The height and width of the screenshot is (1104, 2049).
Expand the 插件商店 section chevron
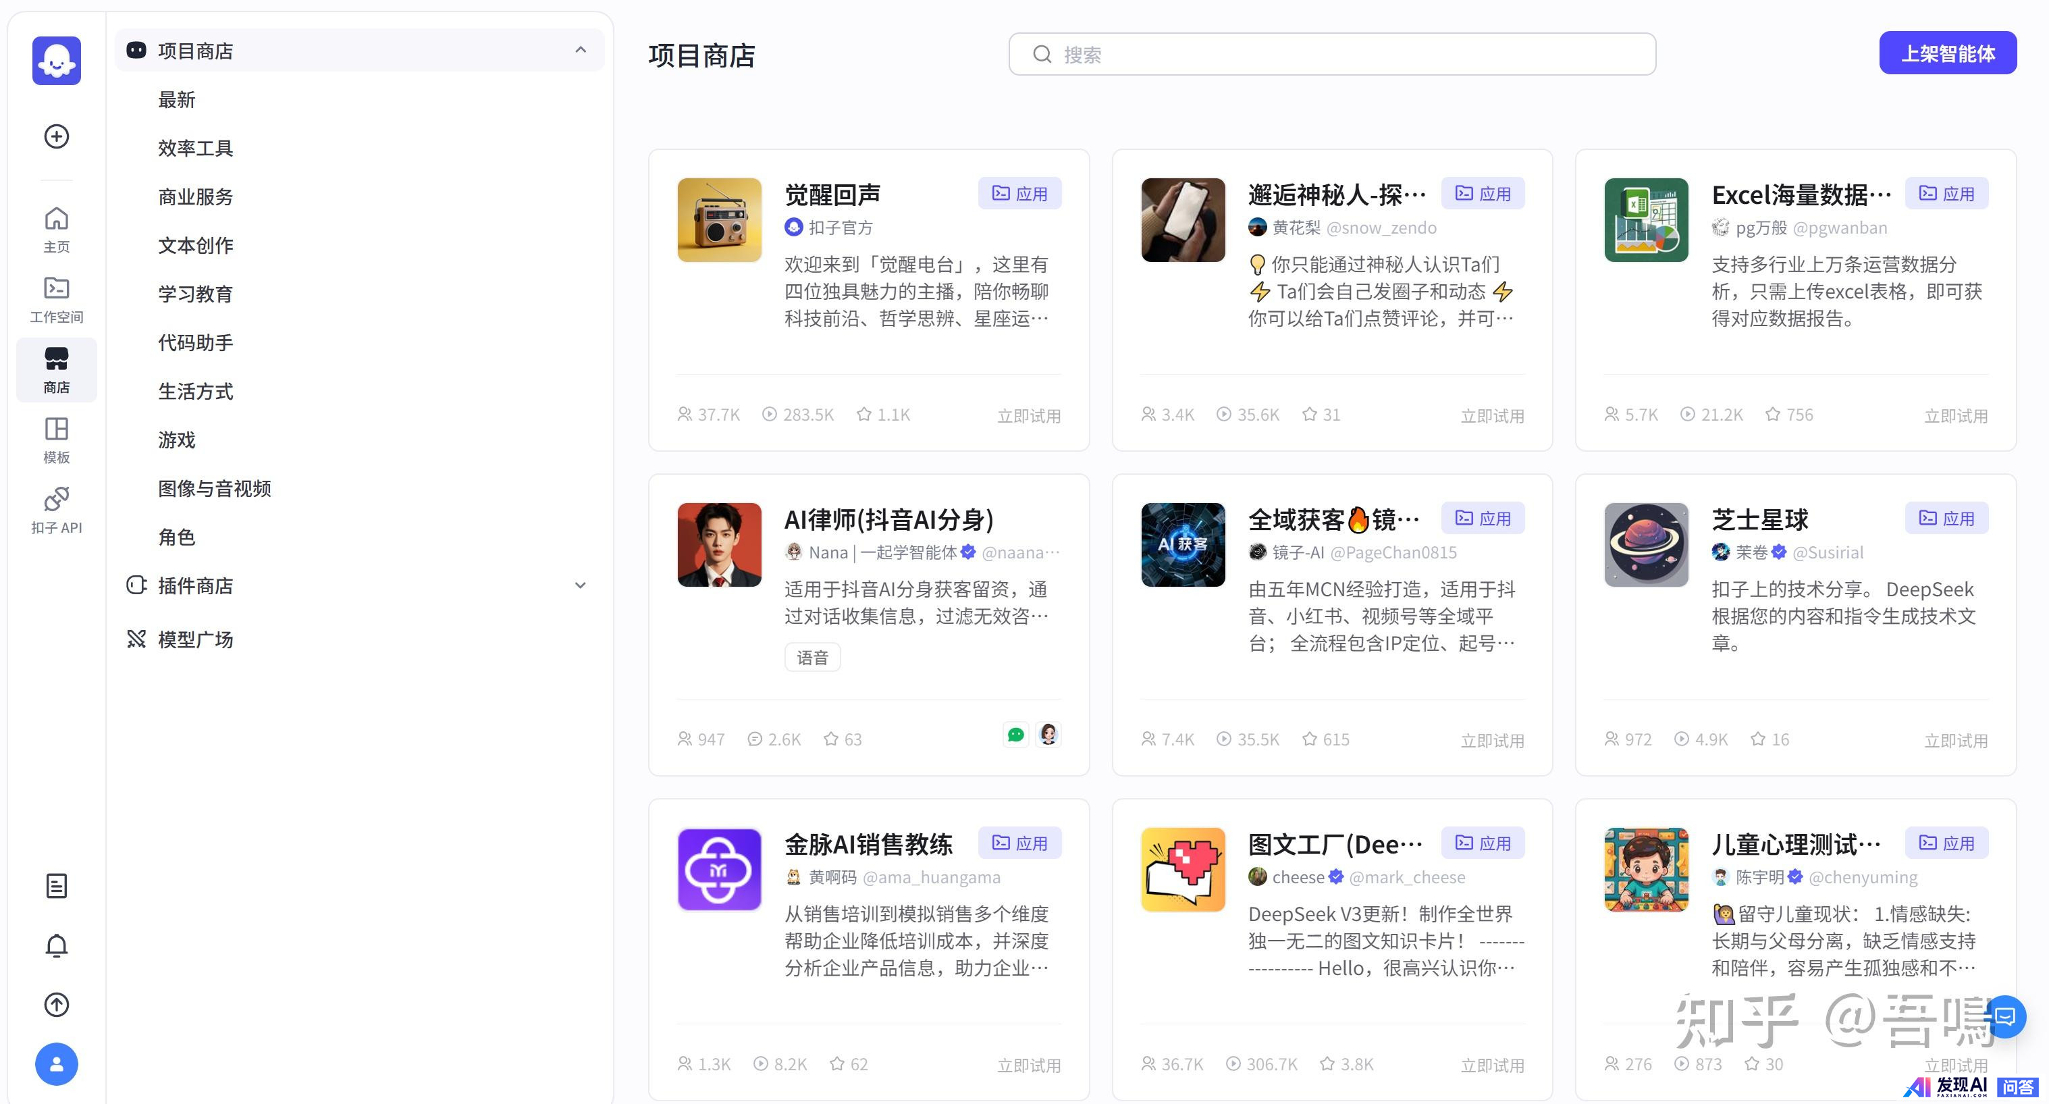580,585
